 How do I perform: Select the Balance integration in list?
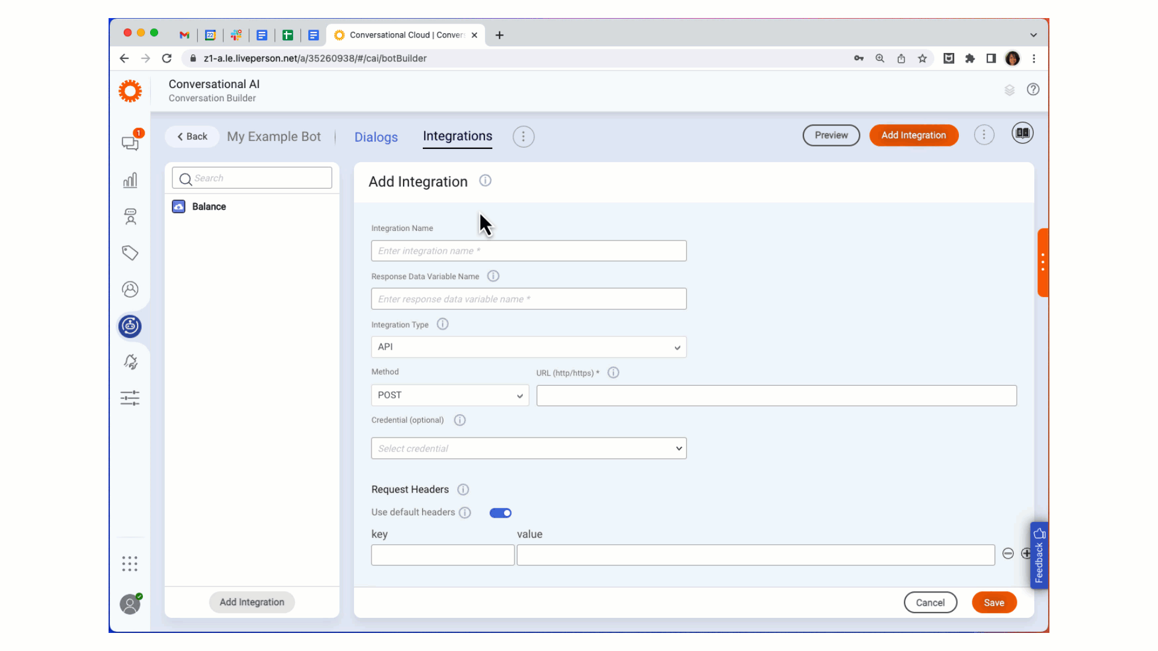(252, 207)
